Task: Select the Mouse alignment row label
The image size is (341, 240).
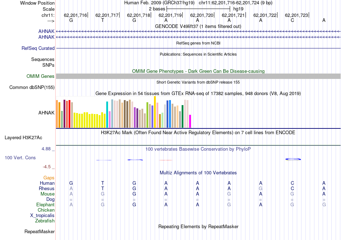Action: pyautogui.click(x=47, y=194)
